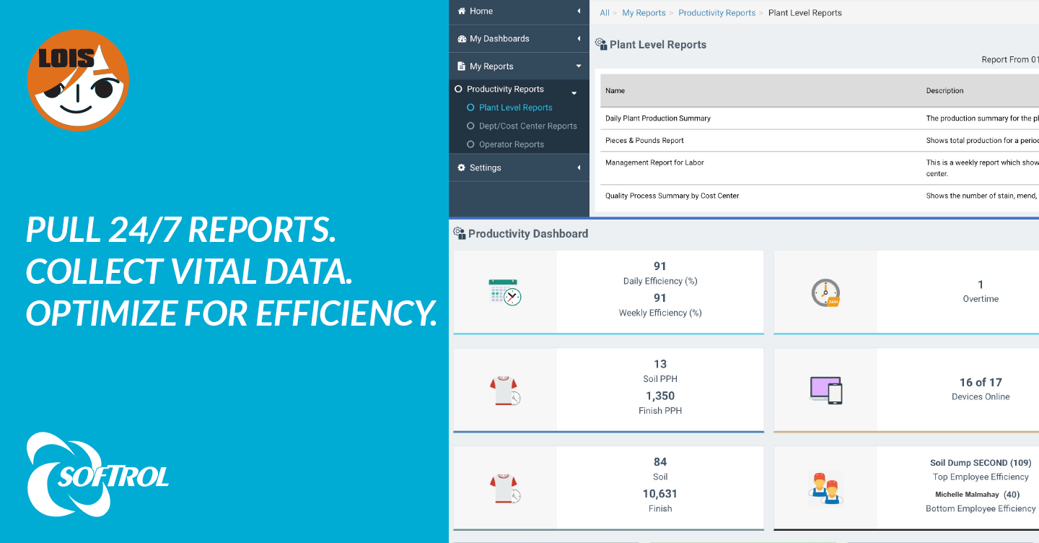Expand the Home menu arrow
The image size is (1039, 543).
(579, 12)
